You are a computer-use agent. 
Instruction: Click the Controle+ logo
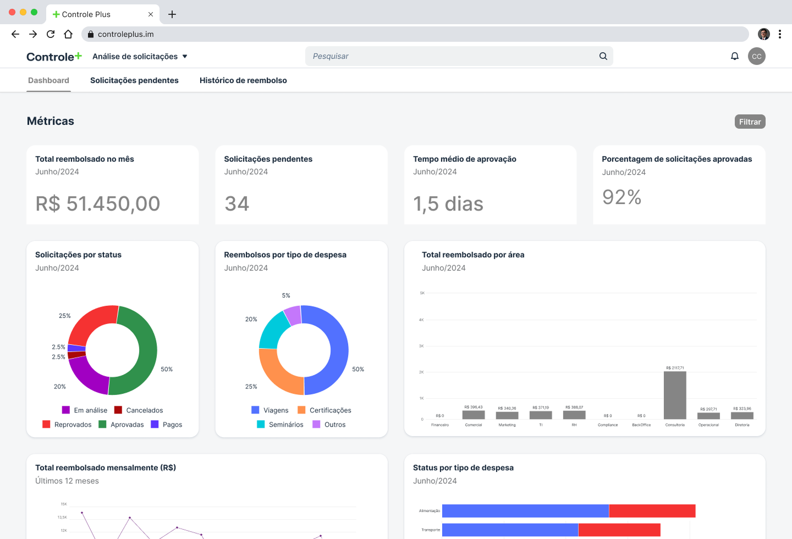(x=54, y=57)
